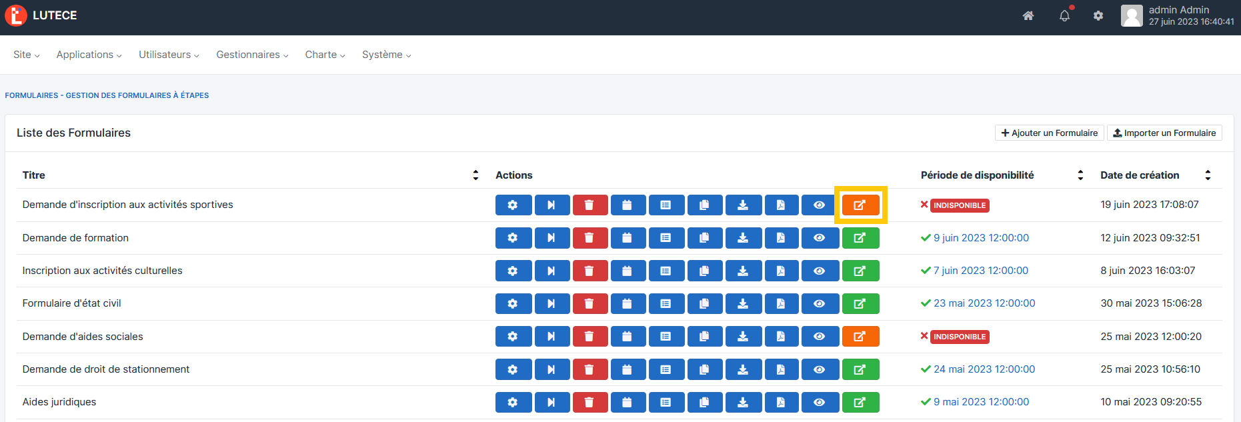Click Ajouter un Formulaire button
Viewport: 1241px width, 422px height.
coord(1049,133)
